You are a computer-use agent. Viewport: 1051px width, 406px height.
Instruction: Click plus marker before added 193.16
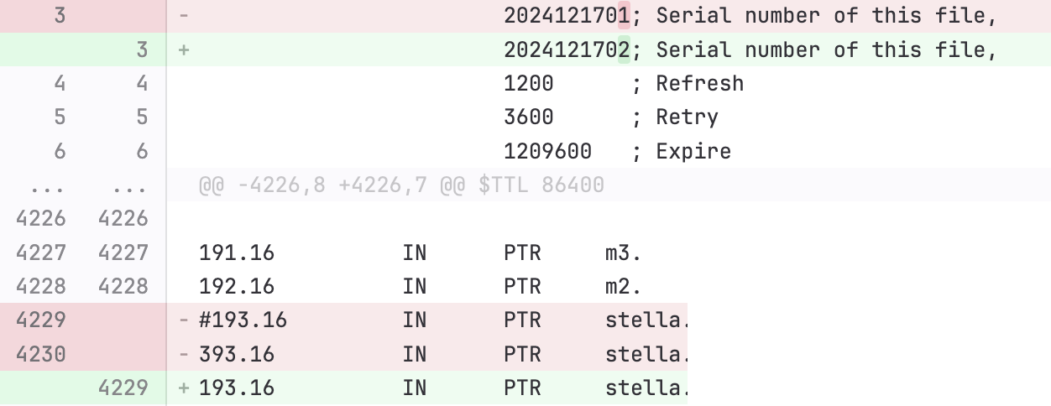click(x=184, y=388)
